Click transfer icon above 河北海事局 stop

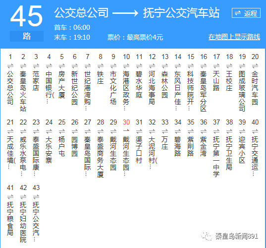coord(152,66)
